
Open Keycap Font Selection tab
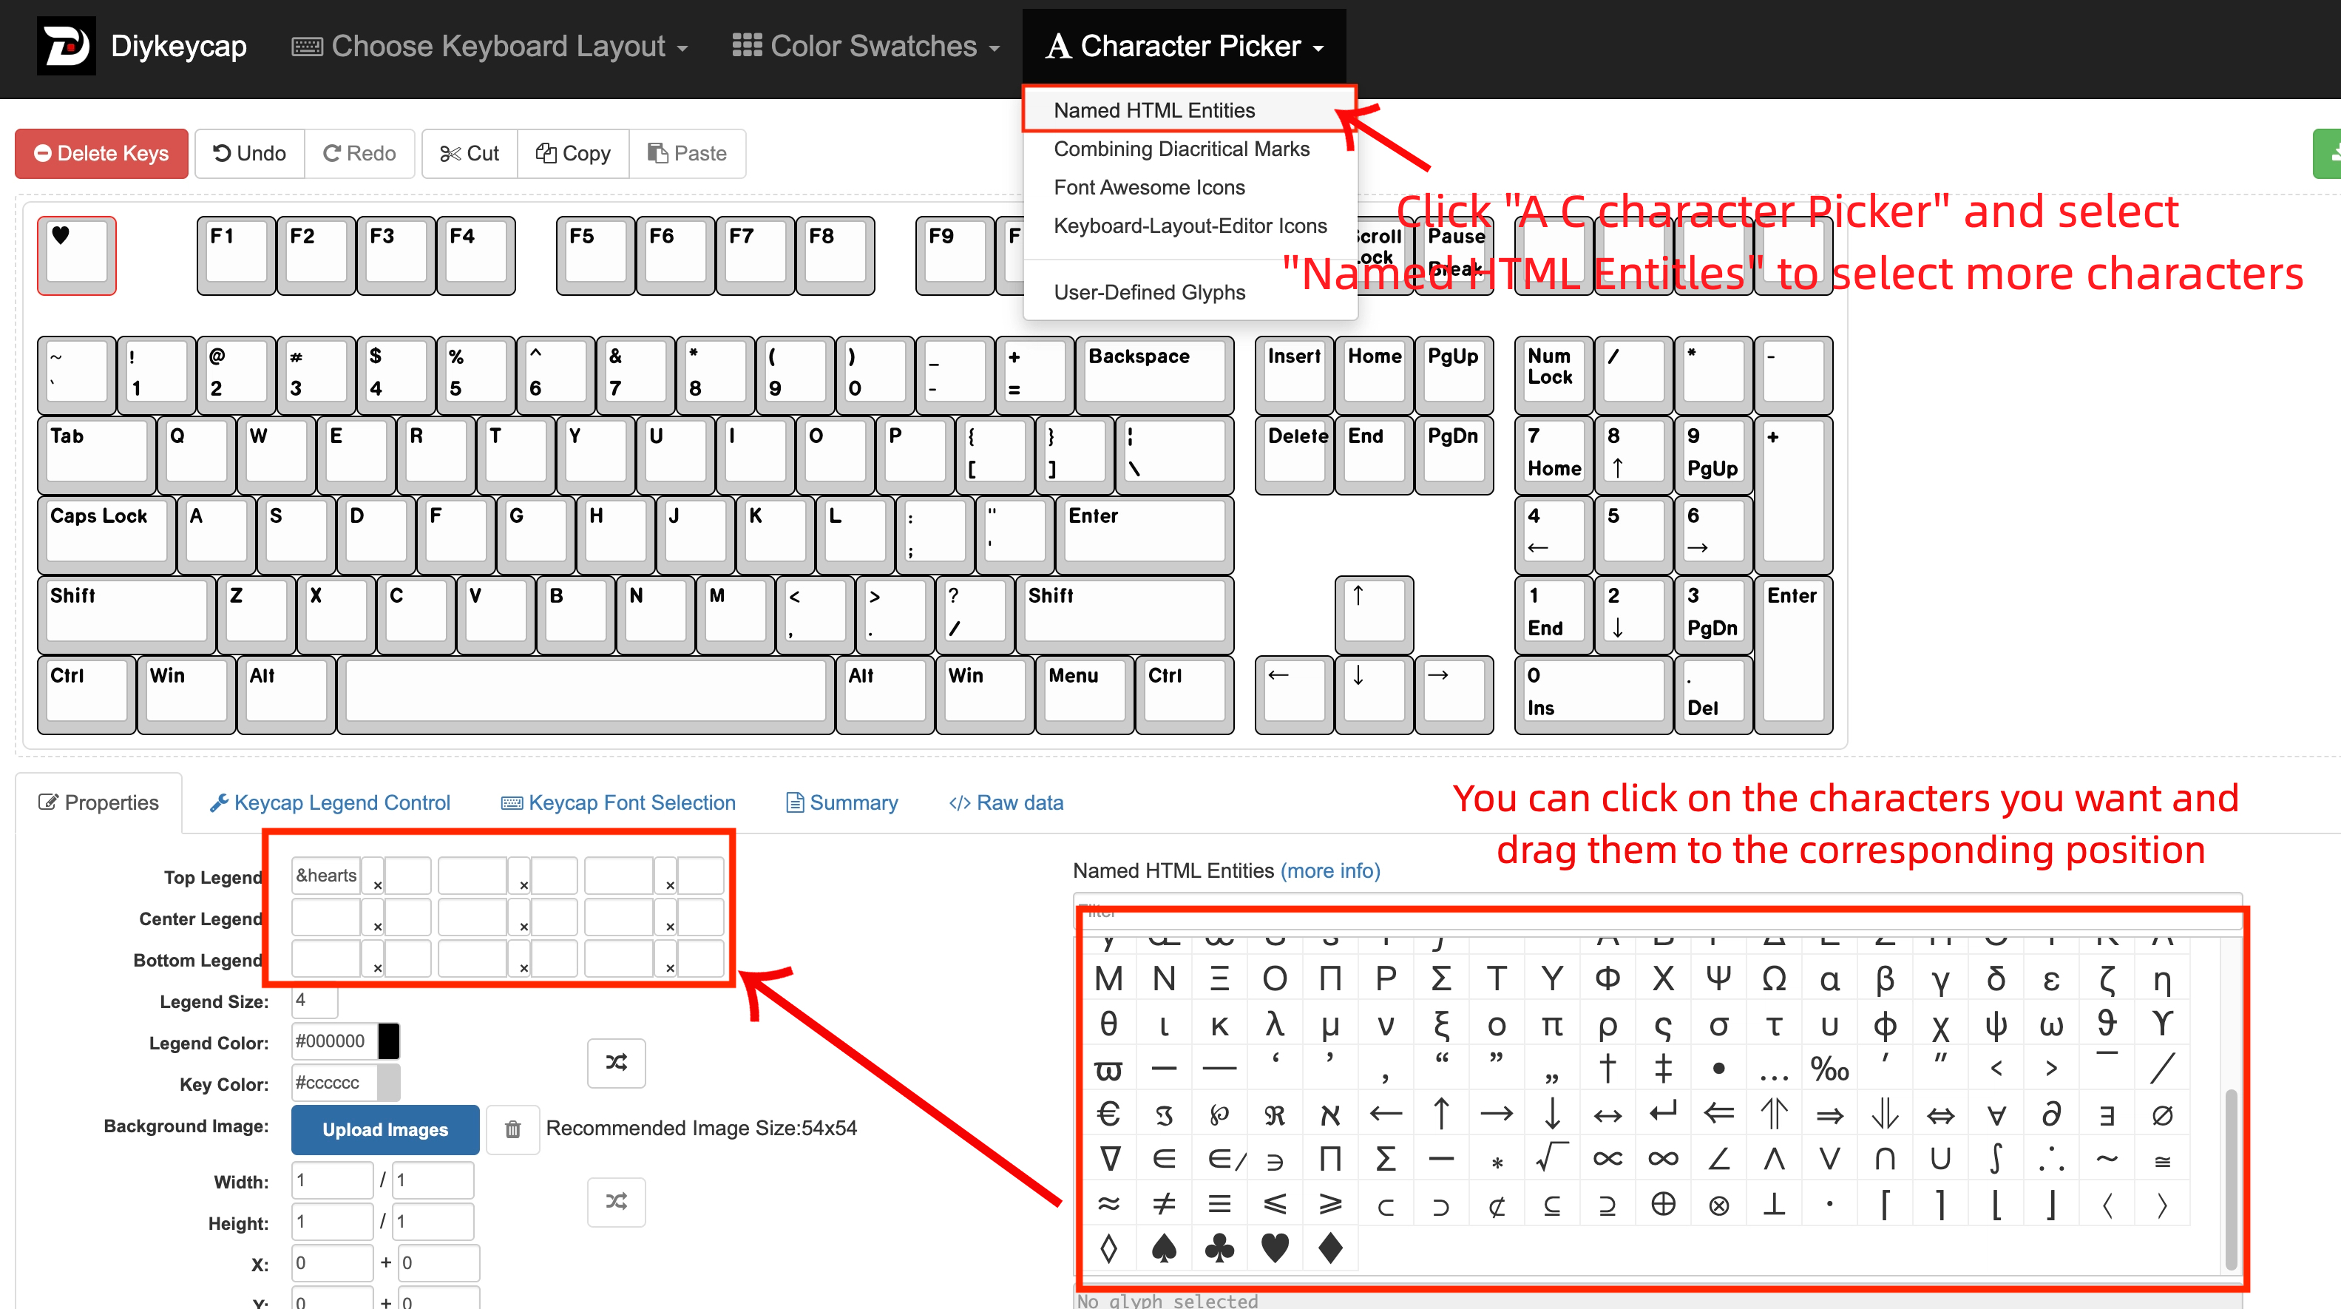click(x=619, y=802)
